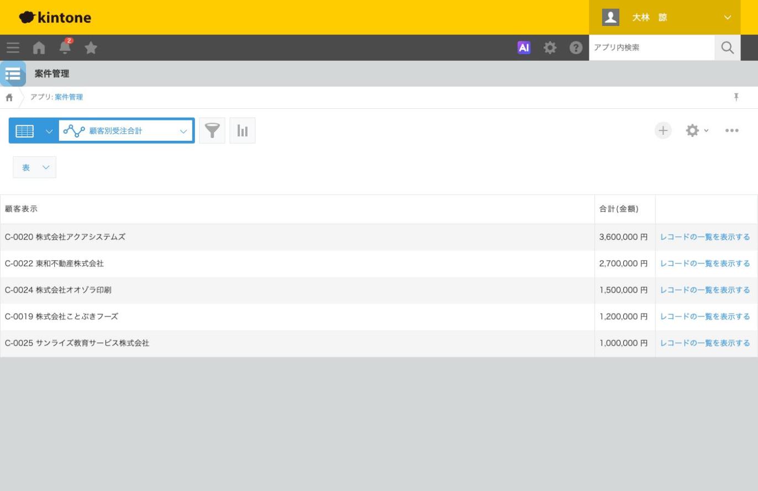Select the 2,700,000 円 amount cell
This screenshot has height=491, width=758.
tap(625, 263)
